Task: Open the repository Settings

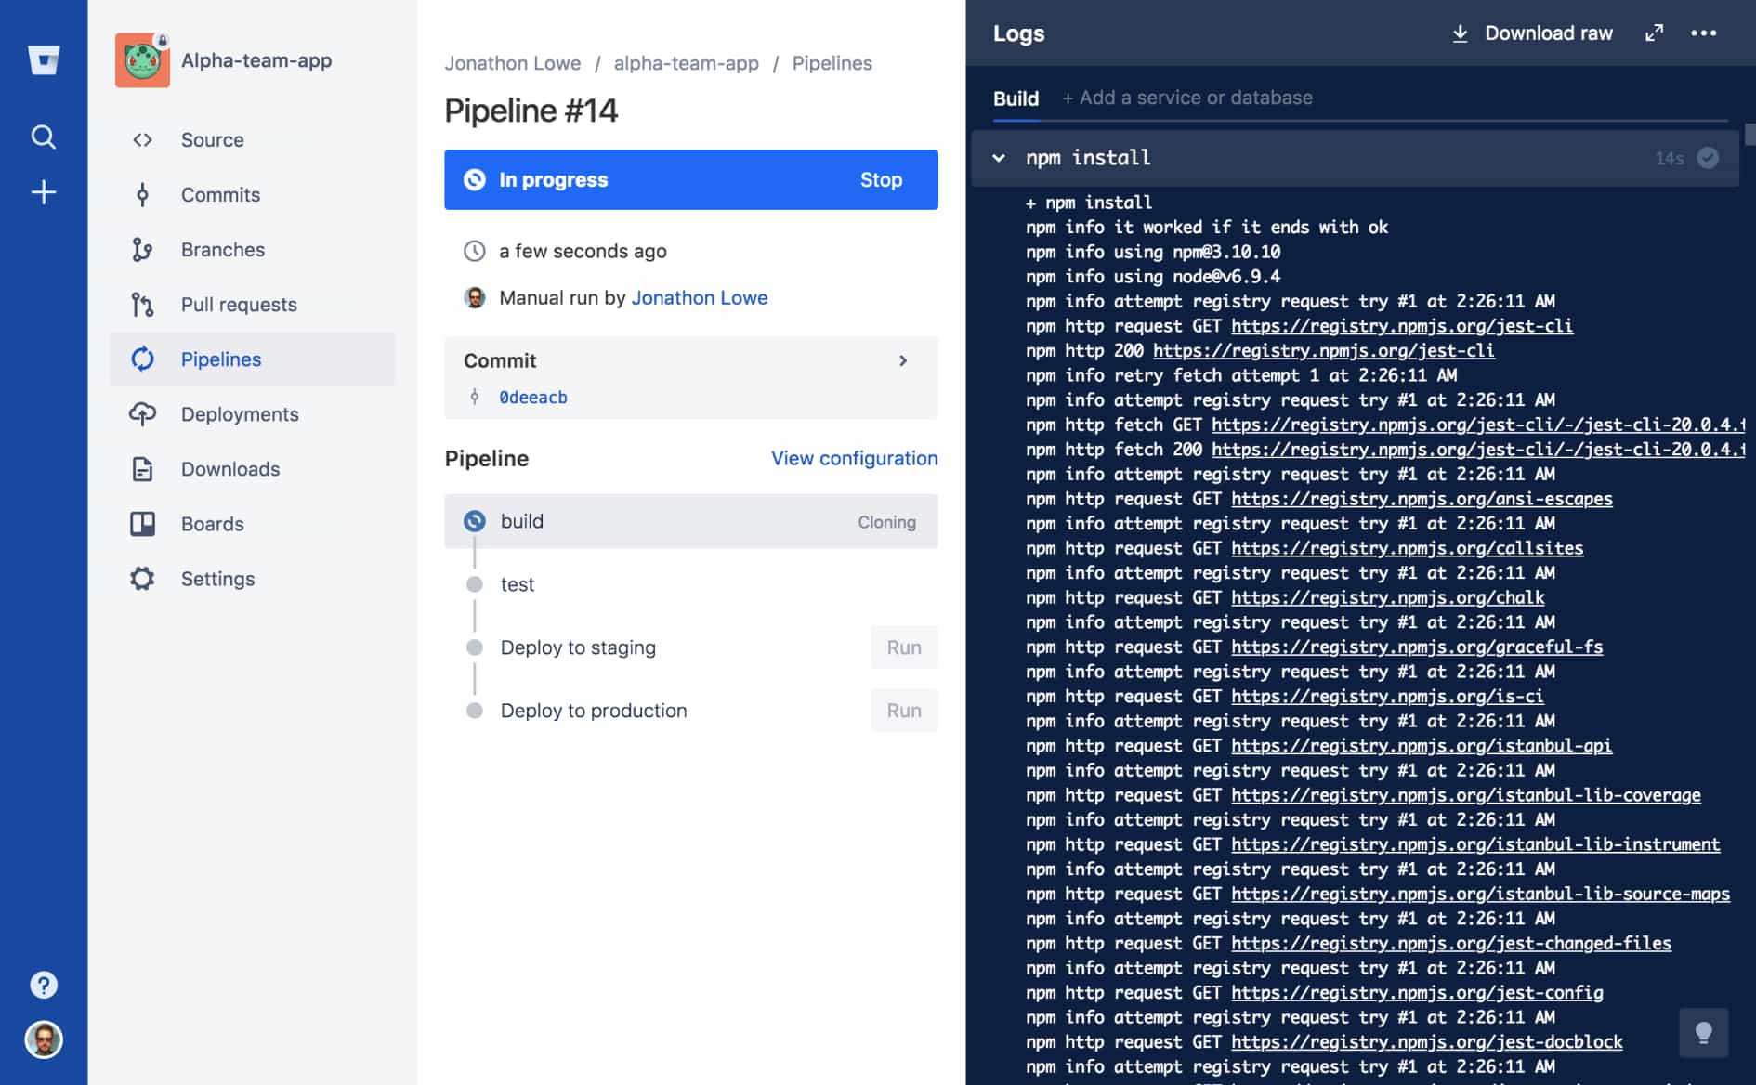Action: click(x=217, y=579)
